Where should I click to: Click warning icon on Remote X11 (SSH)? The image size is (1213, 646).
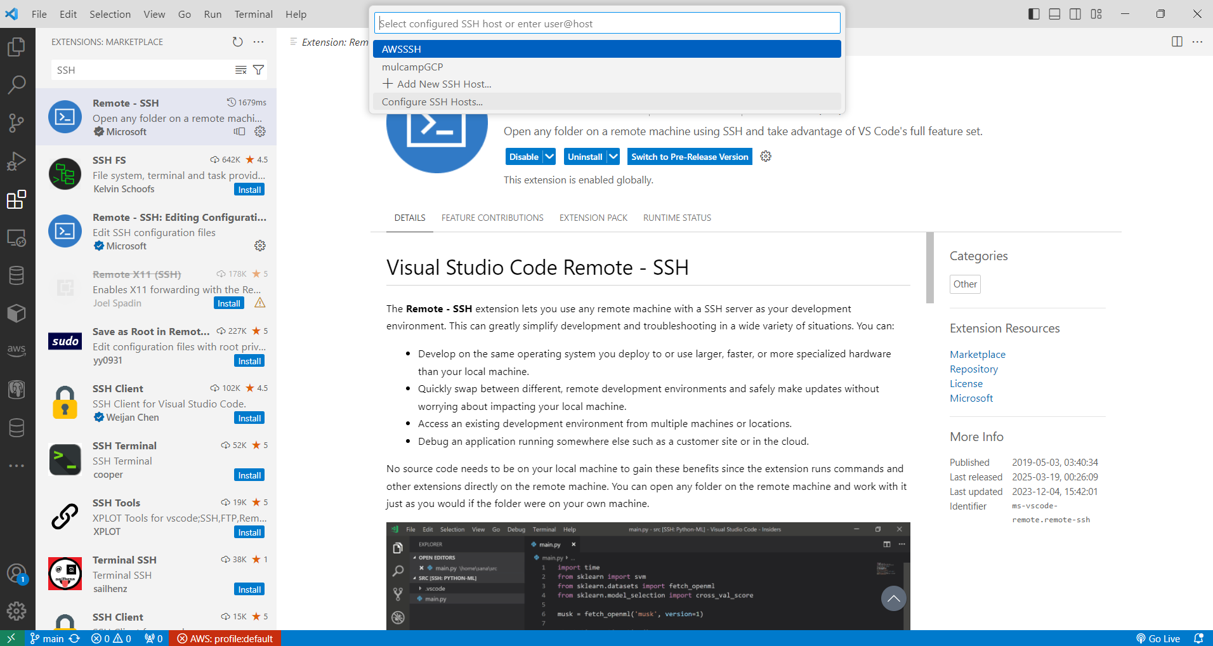(260, 303)
